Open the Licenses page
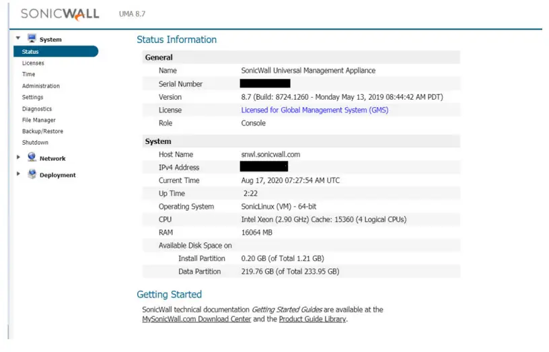The height and width of the screenshot is (352, 549). coord(33,63)
